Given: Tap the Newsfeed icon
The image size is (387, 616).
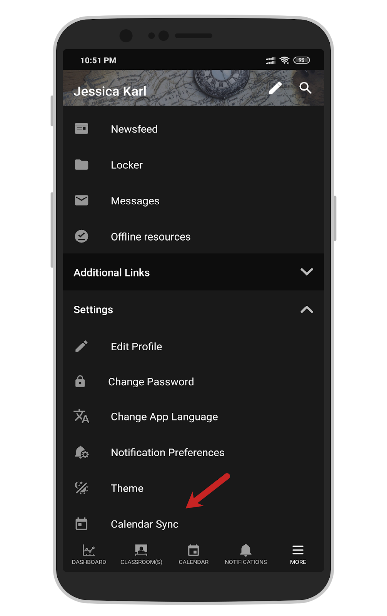Looking at the screenshot, I should 82,129.
